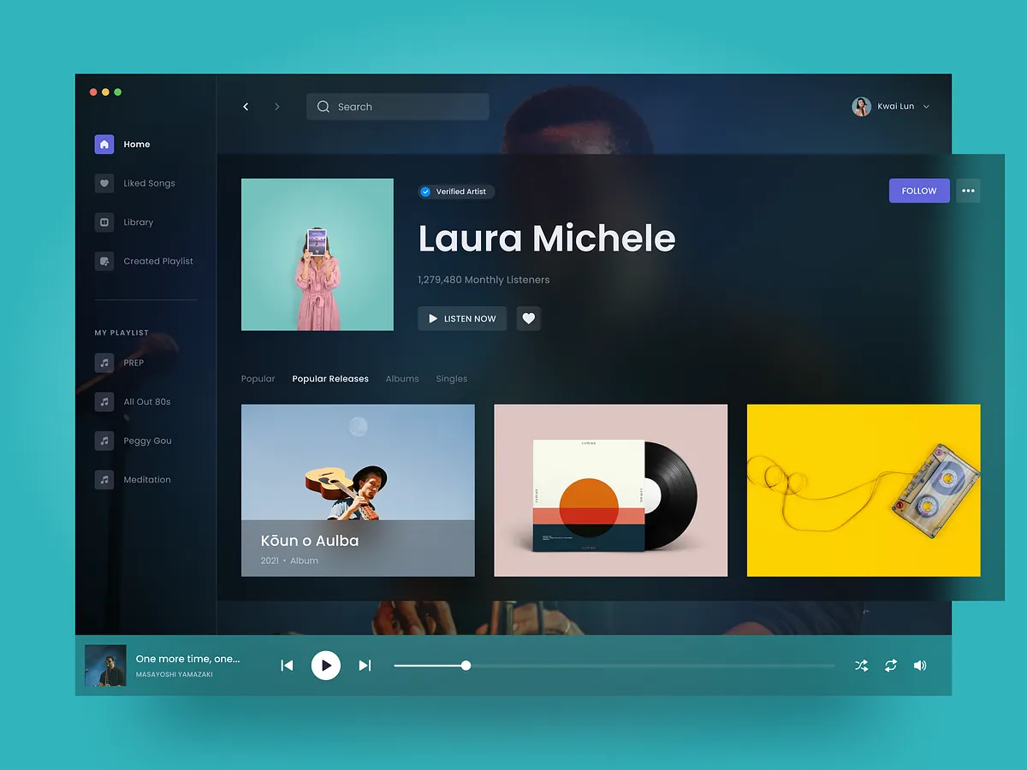This screenshot has height=770, width=1027.
Task: Click '1,279,480 Monthly Listeners' text
Action: [x=484, y=280]
